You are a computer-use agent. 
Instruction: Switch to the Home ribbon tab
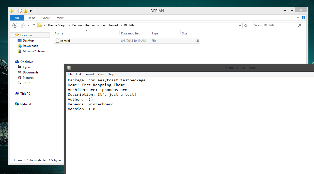tap(32, 18)
